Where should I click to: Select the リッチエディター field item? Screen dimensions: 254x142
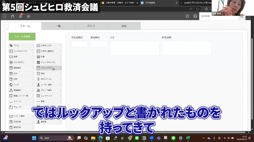point(21,51)
